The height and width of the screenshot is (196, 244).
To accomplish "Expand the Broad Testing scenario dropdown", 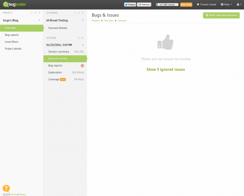I will pos(83,21).
